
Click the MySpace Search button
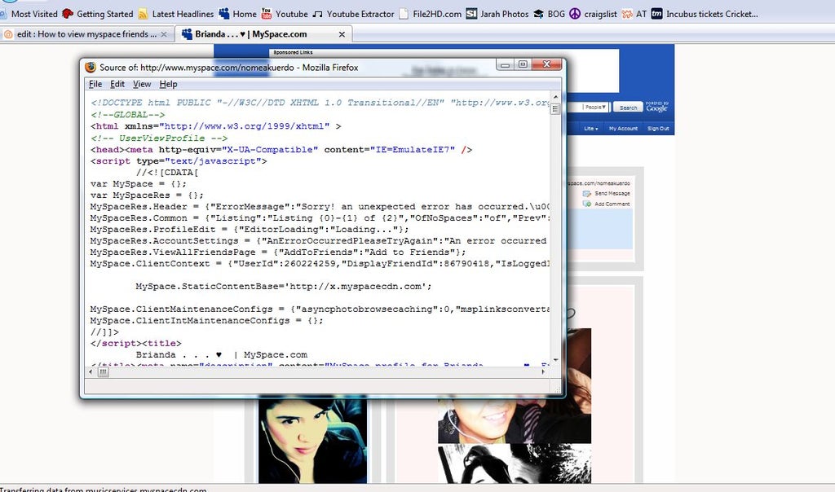click(628, 108)
